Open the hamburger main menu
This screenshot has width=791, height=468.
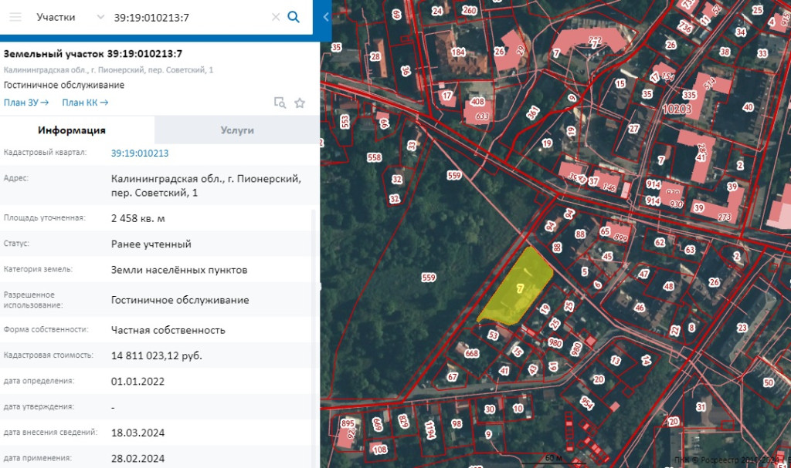point(15,17)
